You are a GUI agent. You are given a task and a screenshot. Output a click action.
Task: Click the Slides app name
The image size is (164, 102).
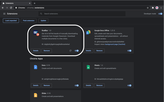coord(44,93)
